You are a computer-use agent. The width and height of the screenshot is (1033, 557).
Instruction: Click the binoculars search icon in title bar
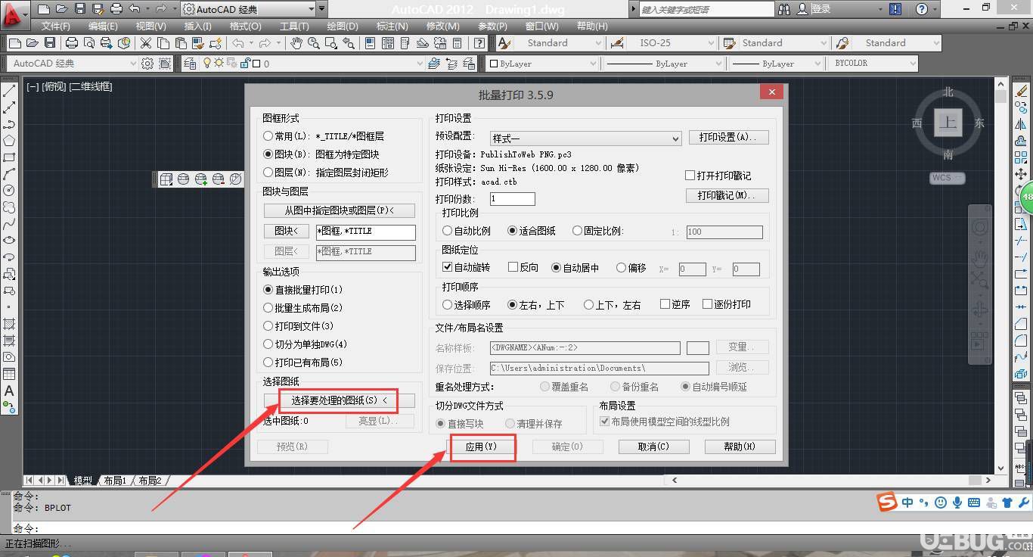point(783,9)
